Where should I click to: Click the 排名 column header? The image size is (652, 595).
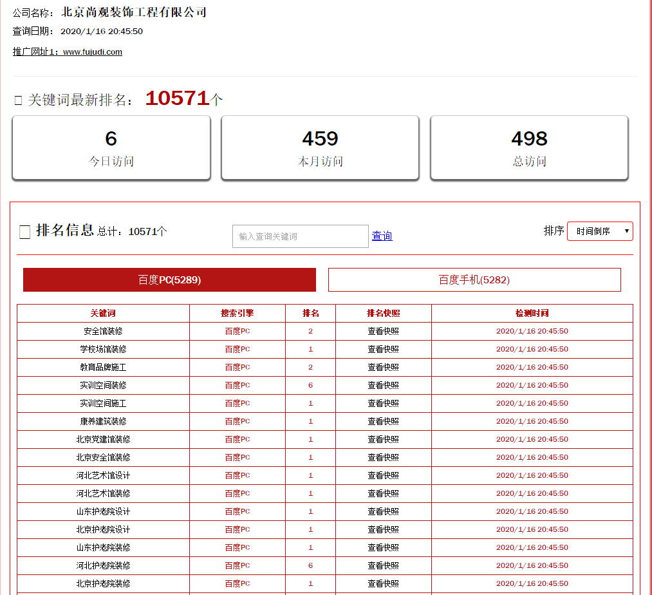310,313
